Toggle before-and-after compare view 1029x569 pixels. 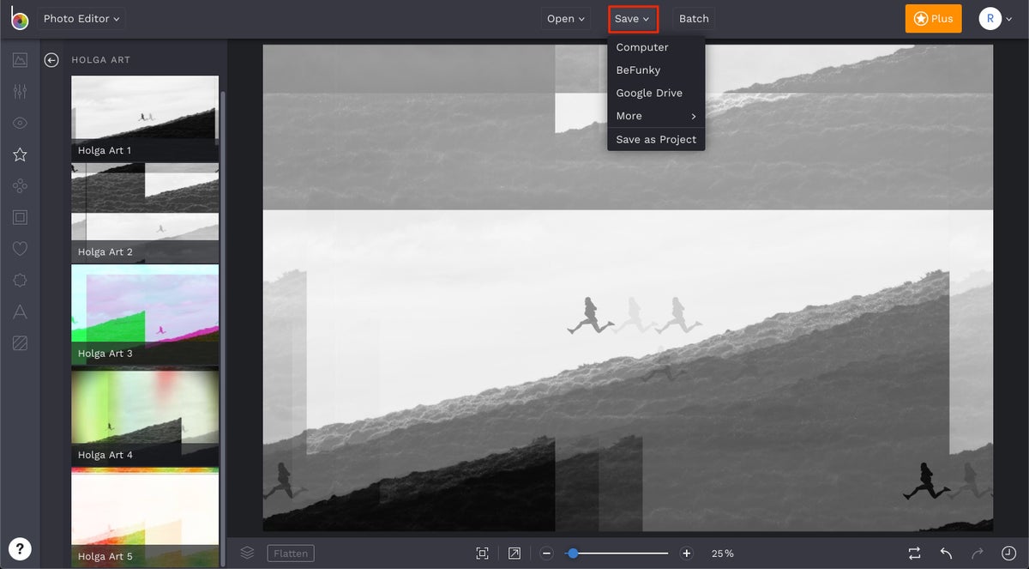pos(914,554)
